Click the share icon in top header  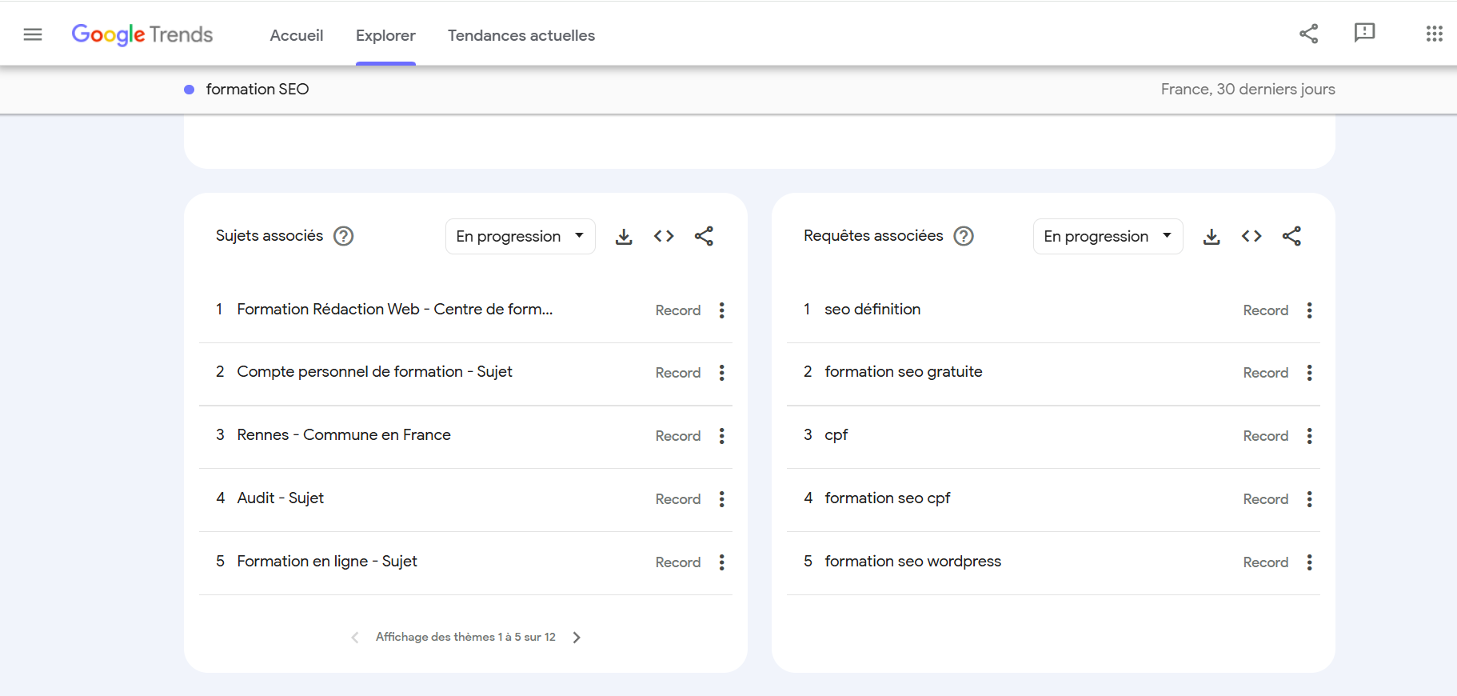tap(1308, 34)
